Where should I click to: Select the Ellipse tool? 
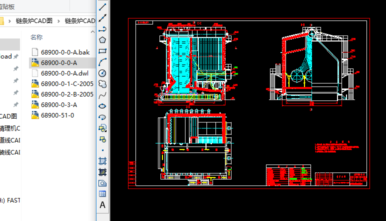point(102,106)
